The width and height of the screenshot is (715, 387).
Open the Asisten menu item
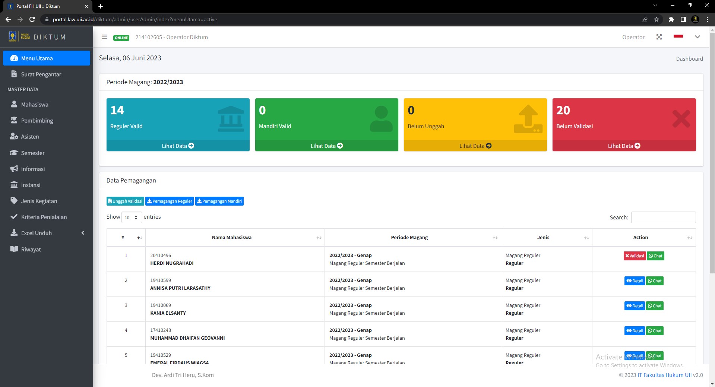(47, 136)
